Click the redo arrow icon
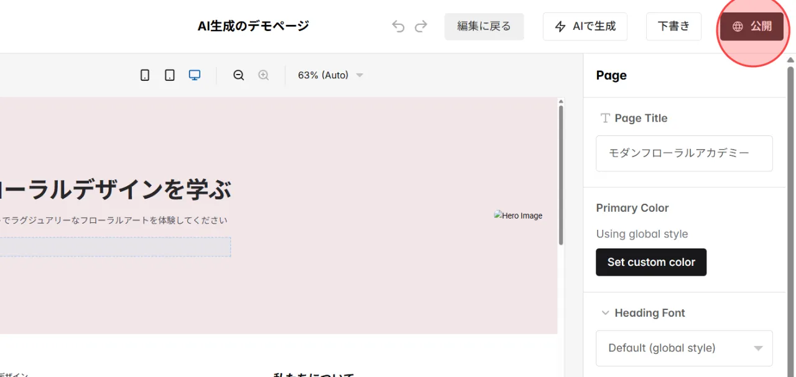Viewport: 796px width, 377px height. (421, 26)
